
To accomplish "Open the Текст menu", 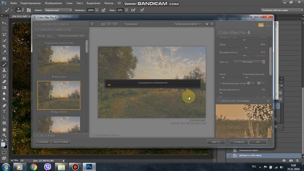I will coord(79,3).
